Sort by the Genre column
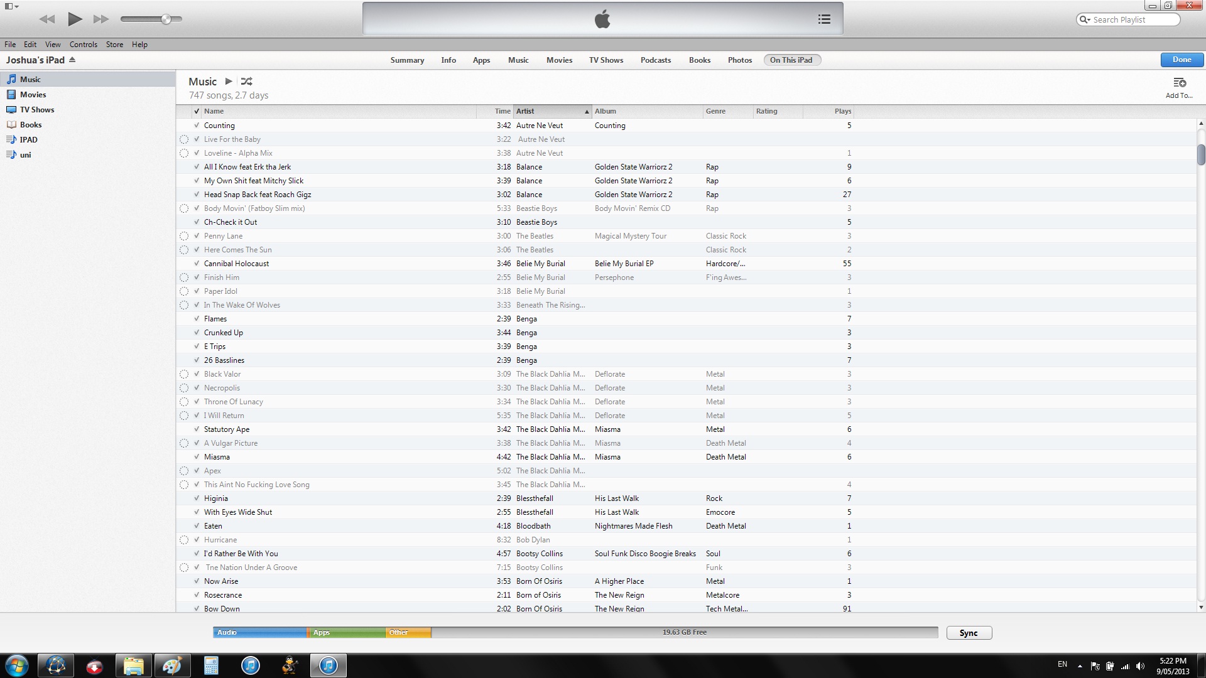Screen dimensions: 1206x678 click(728, 111)
